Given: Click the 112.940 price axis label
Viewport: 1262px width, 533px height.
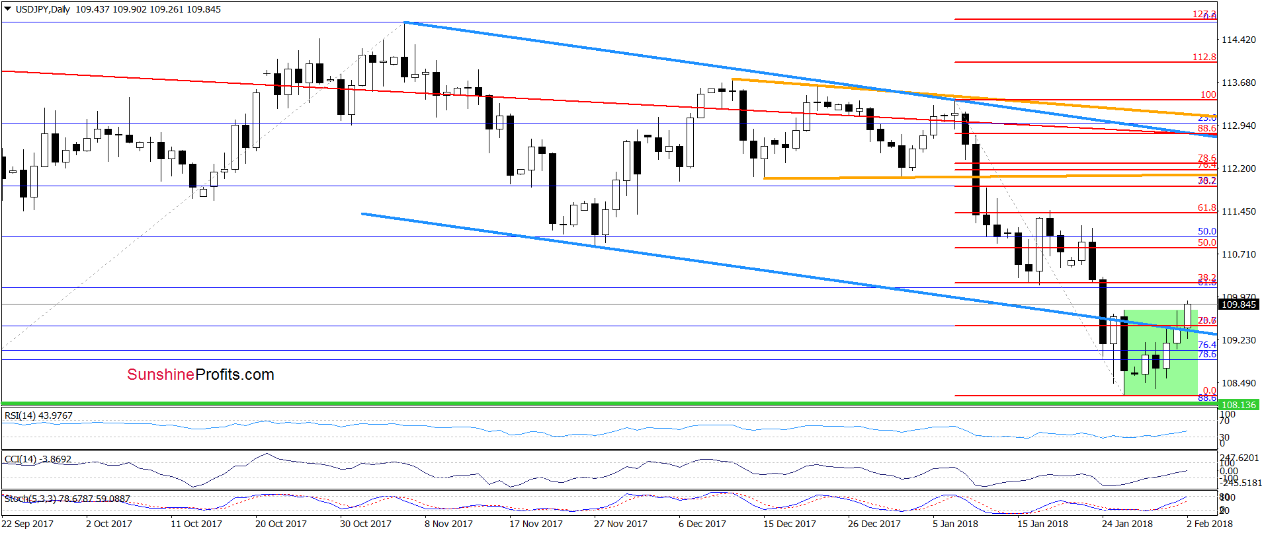Looking at the screenshot, I should [x=1238, y=125].
